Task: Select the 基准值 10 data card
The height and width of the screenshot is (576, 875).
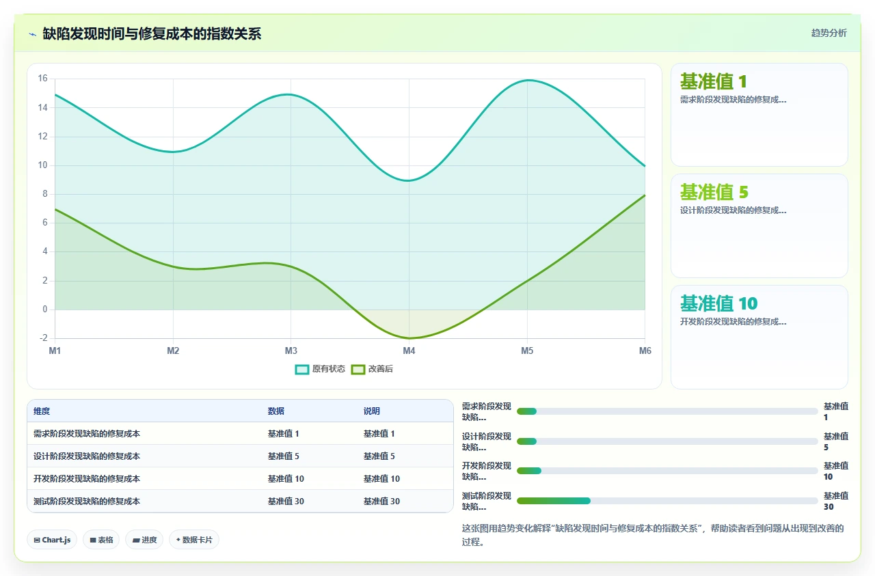Action: pos(759,337)
